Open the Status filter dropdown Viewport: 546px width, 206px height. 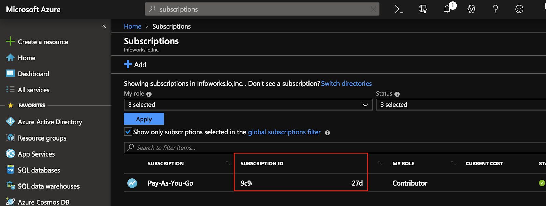(x=461, y=105)
